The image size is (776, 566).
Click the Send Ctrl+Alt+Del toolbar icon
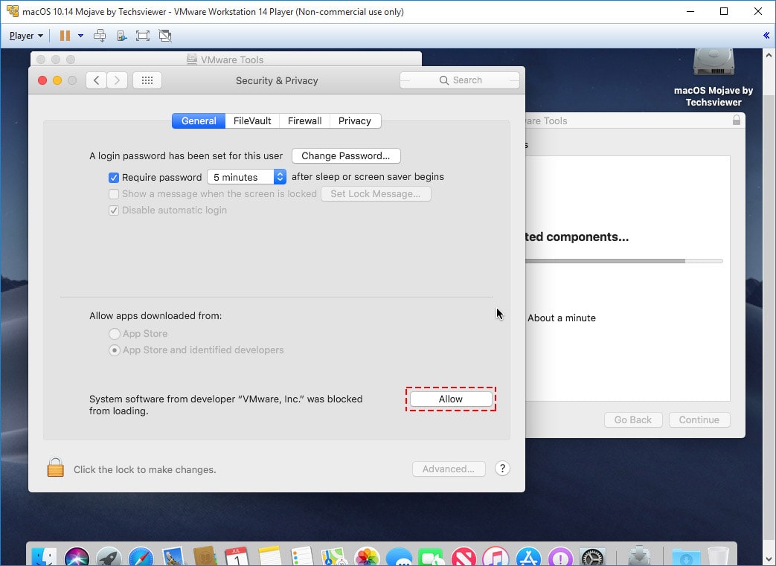(x=100, y=36)
